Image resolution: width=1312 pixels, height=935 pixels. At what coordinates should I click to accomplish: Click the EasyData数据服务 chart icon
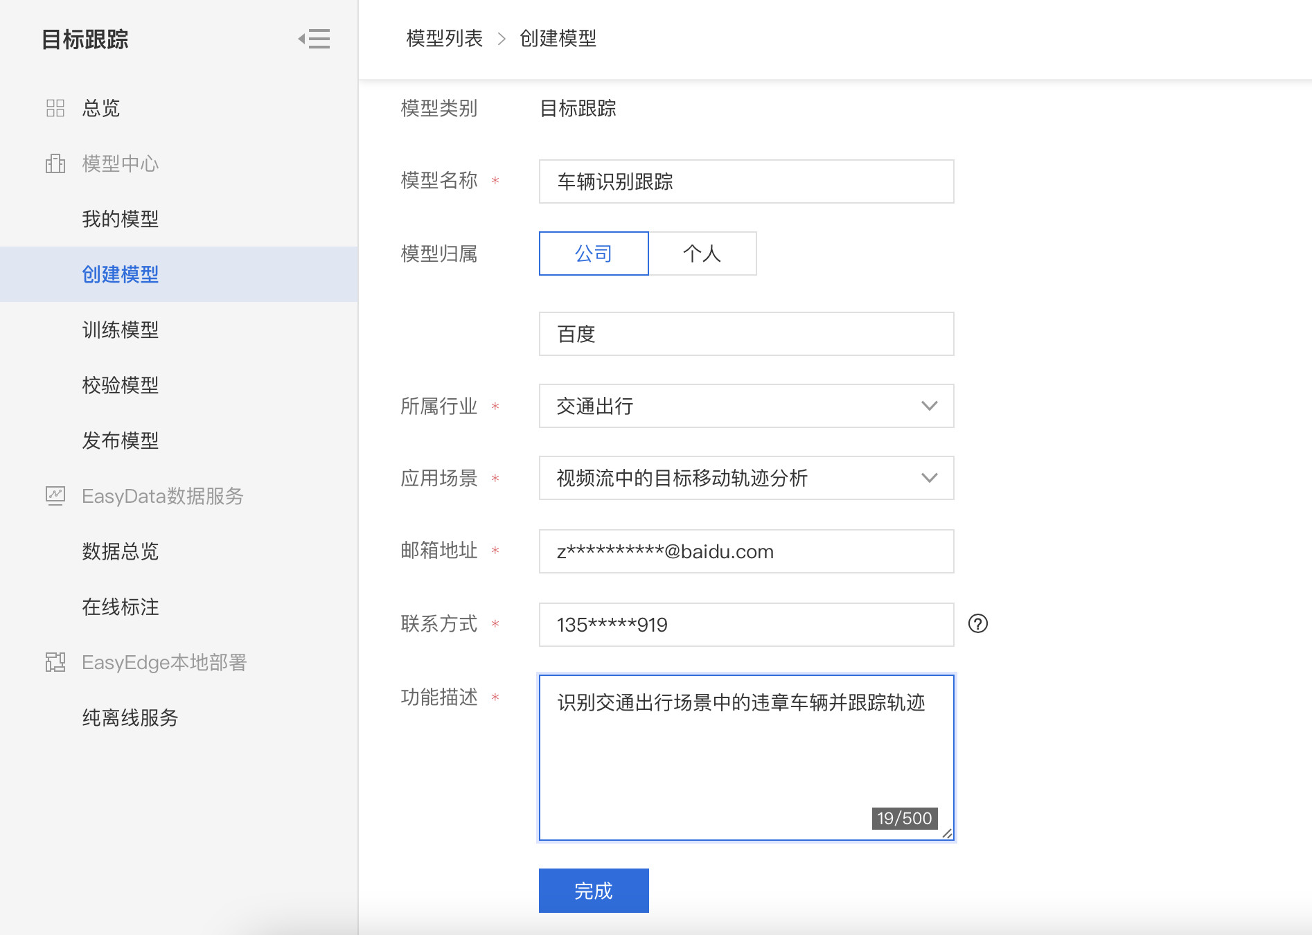coord(55,496)
